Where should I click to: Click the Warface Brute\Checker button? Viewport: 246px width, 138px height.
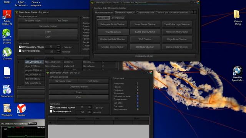click(x=177, y=47)
